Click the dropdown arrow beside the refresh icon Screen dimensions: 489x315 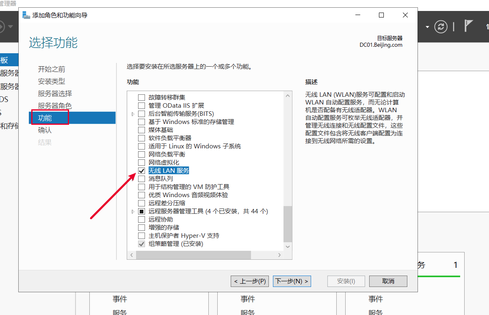[427, 27]
